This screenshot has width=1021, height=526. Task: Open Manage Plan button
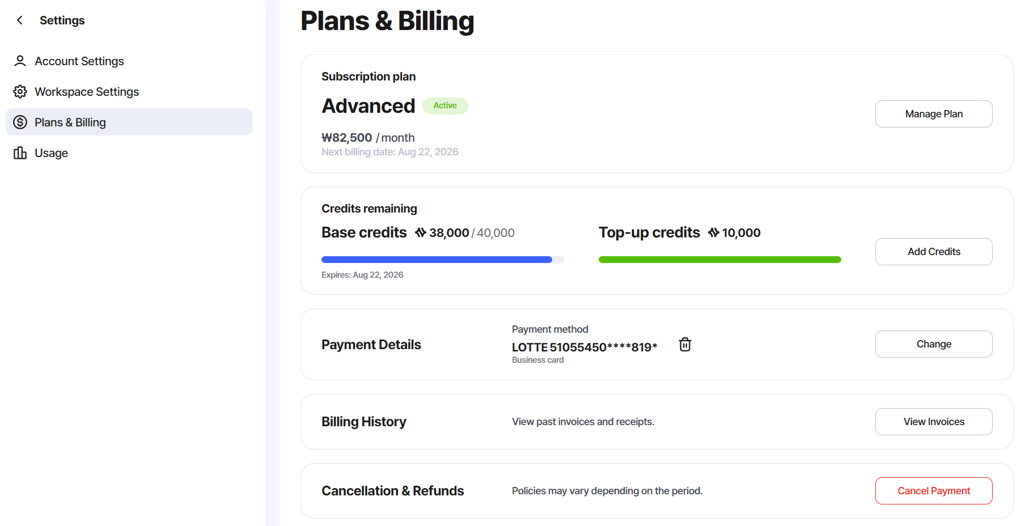(934, 114)
